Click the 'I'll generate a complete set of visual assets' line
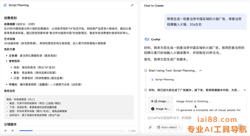This screenshot has width=250, height=136. click(x=208, y=110)
